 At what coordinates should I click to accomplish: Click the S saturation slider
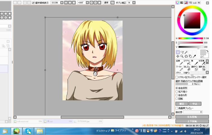click(x=191, y=43)
